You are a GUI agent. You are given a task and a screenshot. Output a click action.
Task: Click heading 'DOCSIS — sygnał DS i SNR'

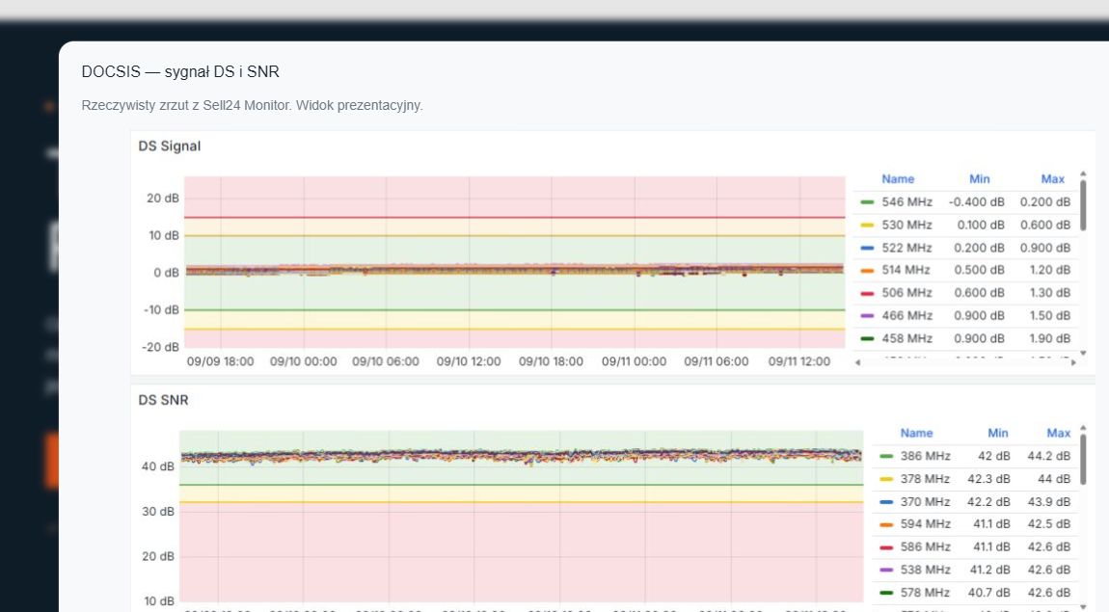[x=180, y=71]
